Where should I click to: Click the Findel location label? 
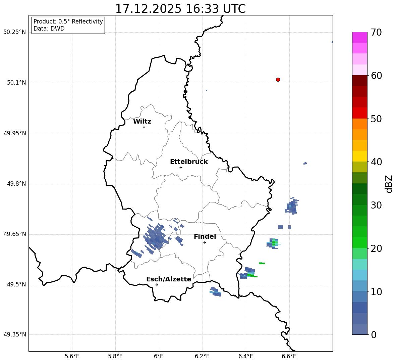[x=205, y=236]
